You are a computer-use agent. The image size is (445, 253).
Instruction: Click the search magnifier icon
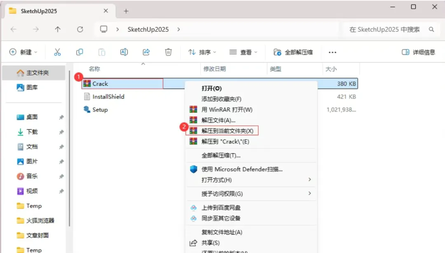(431, 29)
